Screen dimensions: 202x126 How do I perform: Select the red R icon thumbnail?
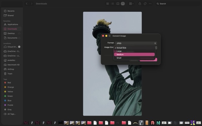click(x=152, y=123)
